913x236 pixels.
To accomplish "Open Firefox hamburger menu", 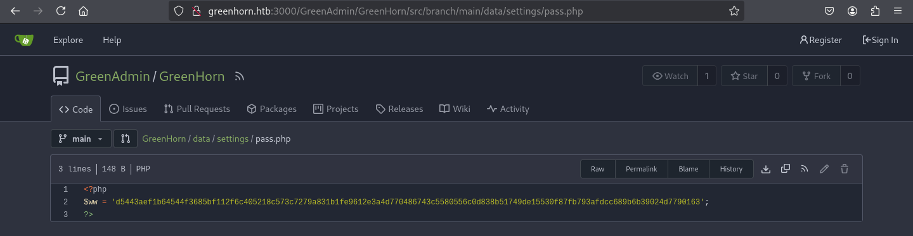I will coord(897,11).
